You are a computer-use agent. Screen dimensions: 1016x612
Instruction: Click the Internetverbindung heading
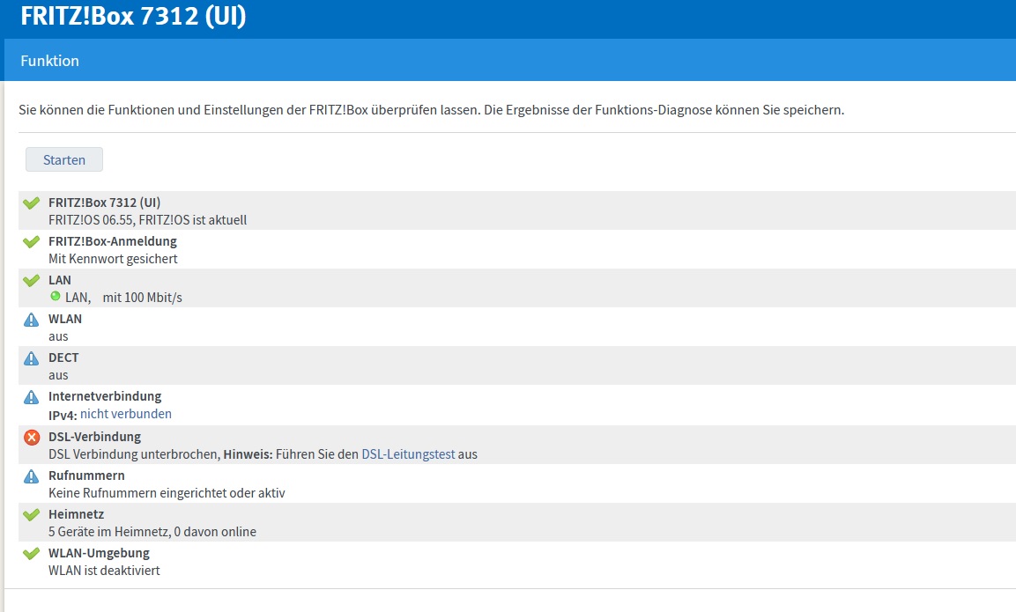coord(105,396)
